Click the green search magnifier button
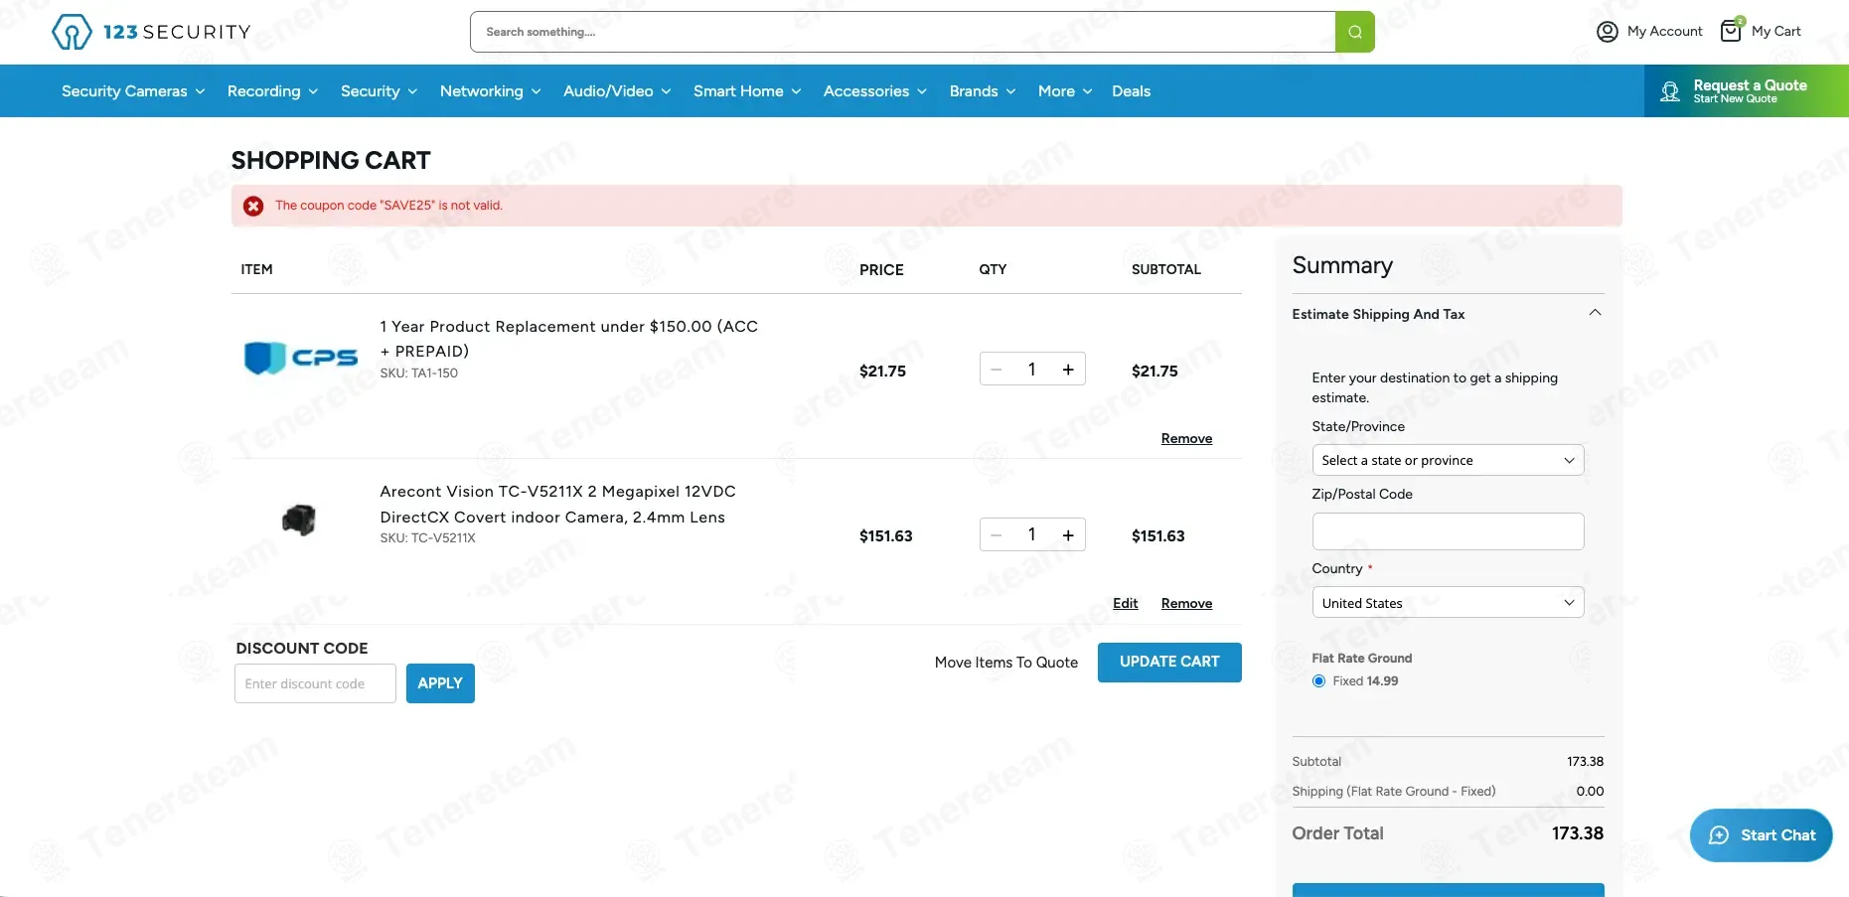This screenshot has height=897, width=1849. (1355, 32)
